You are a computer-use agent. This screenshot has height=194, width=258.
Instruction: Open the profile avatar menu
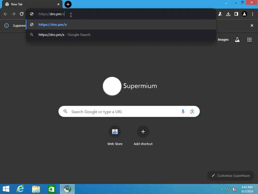click(x=244, y=14)
